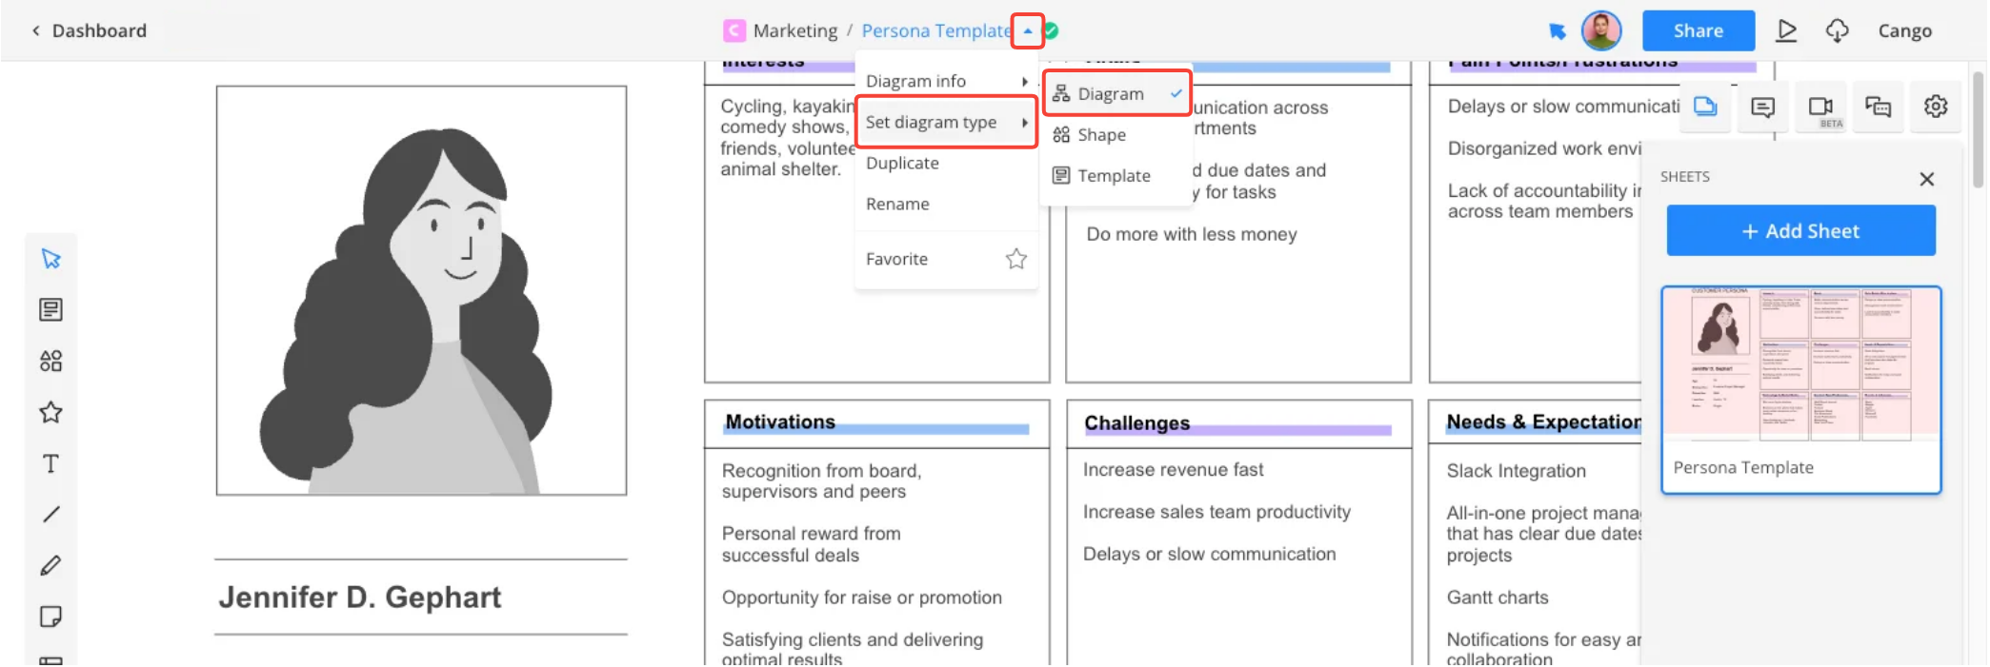This screenshot has height=667, width=1990.
Task: Open the shapes library icon
Action: click(x=51, y=361)
